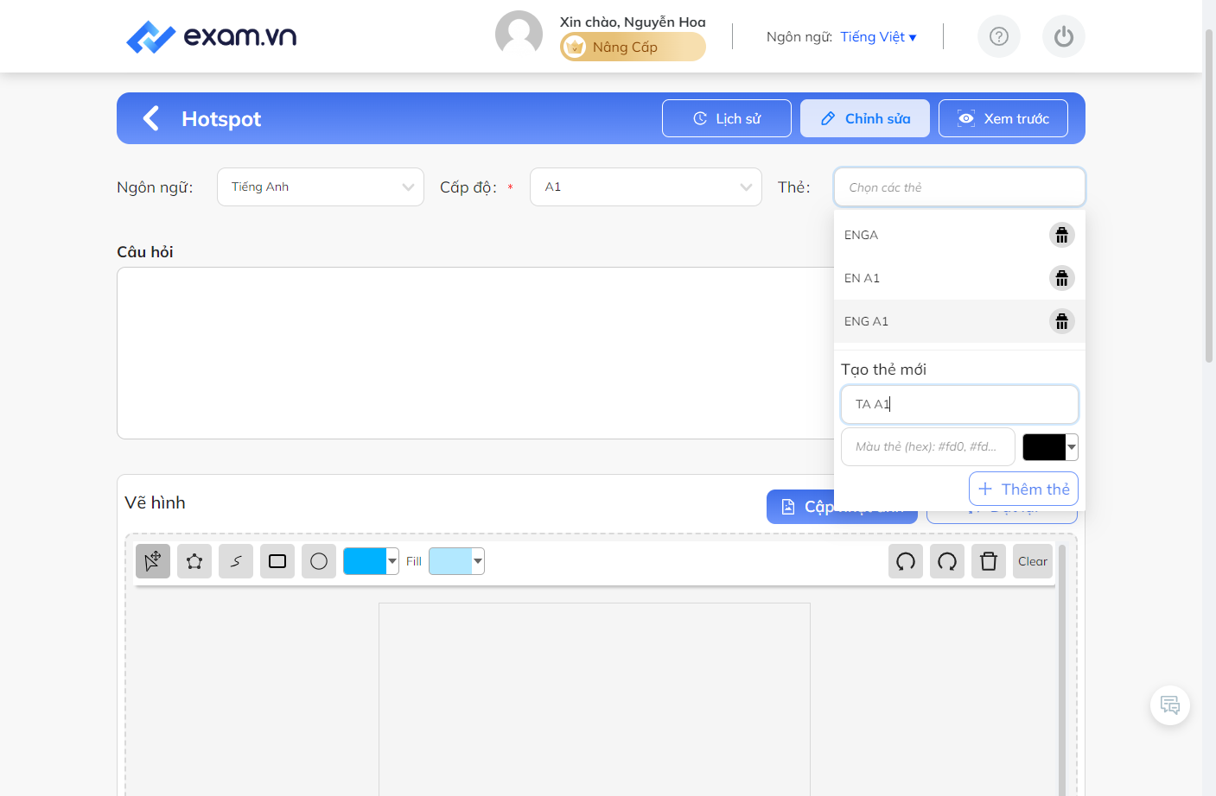
Task: Open the new tag black color picker
Action: click(1050, 447)
